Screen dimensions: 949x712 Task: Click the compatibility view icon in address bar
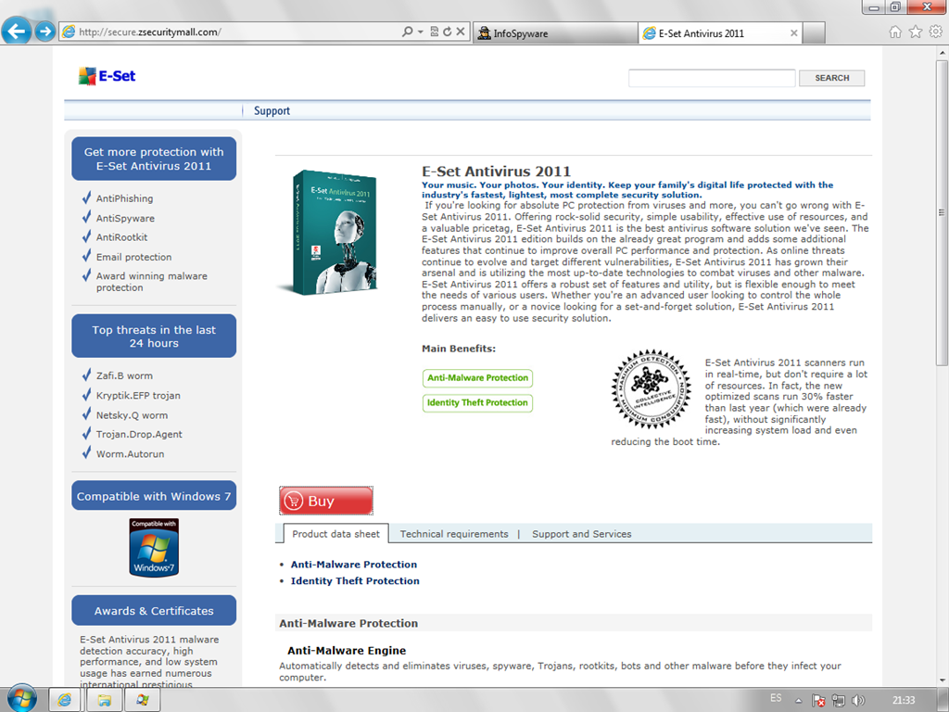coord(434,32)
